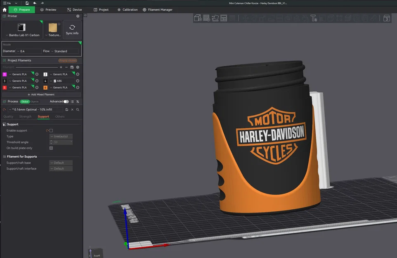Click the Save process preset icon
397x258 pixels.
click(x=67, y=110)
